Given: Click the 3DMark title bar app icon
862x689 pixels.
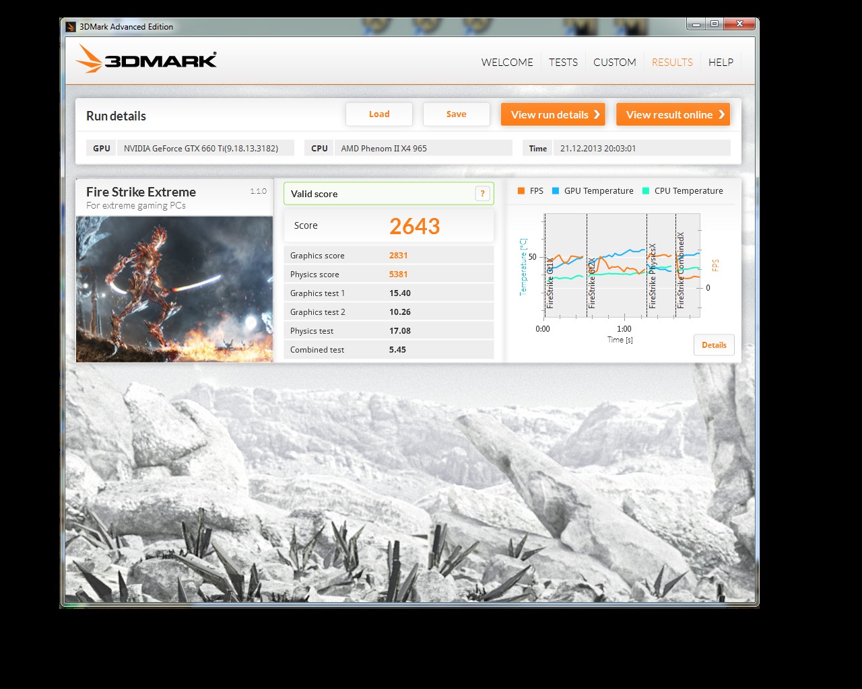Looking at the screenshot, I should tap(71, 27).
